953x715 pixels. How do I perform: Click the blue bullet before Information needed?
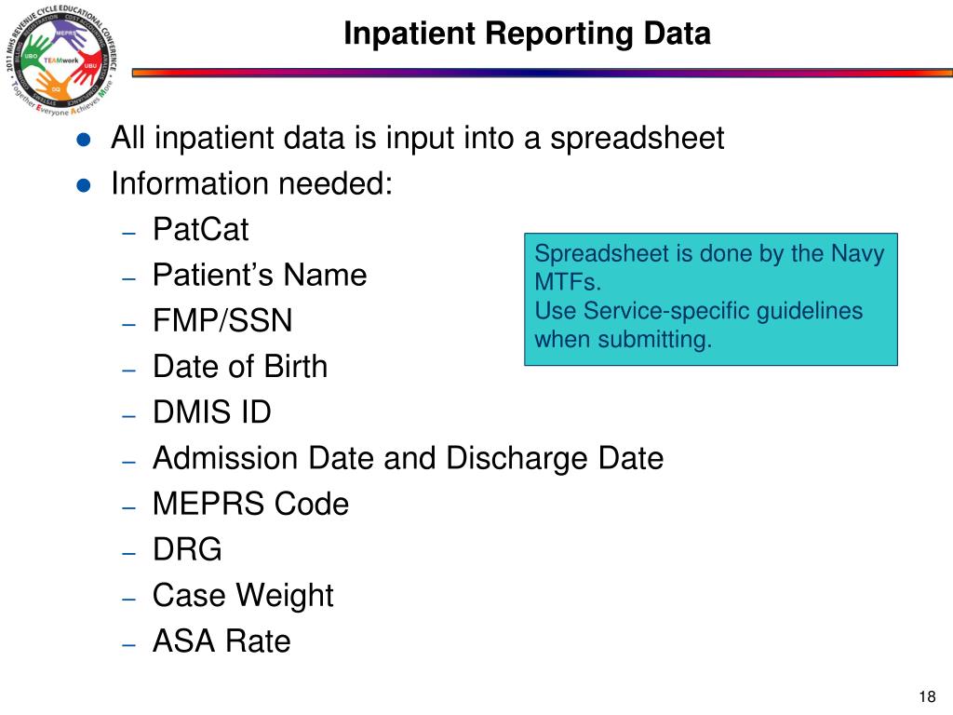pos(84,185)
